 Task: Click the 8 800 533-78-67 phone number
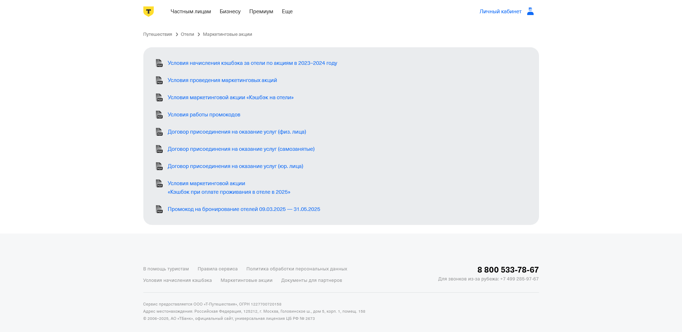click(507, 270)
